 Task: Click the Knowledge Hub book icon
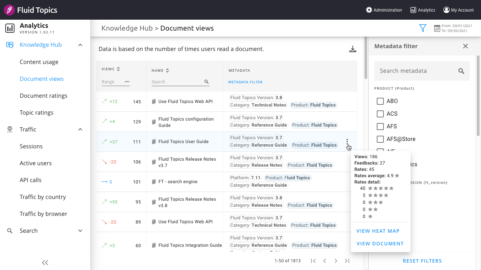(10, 45)
